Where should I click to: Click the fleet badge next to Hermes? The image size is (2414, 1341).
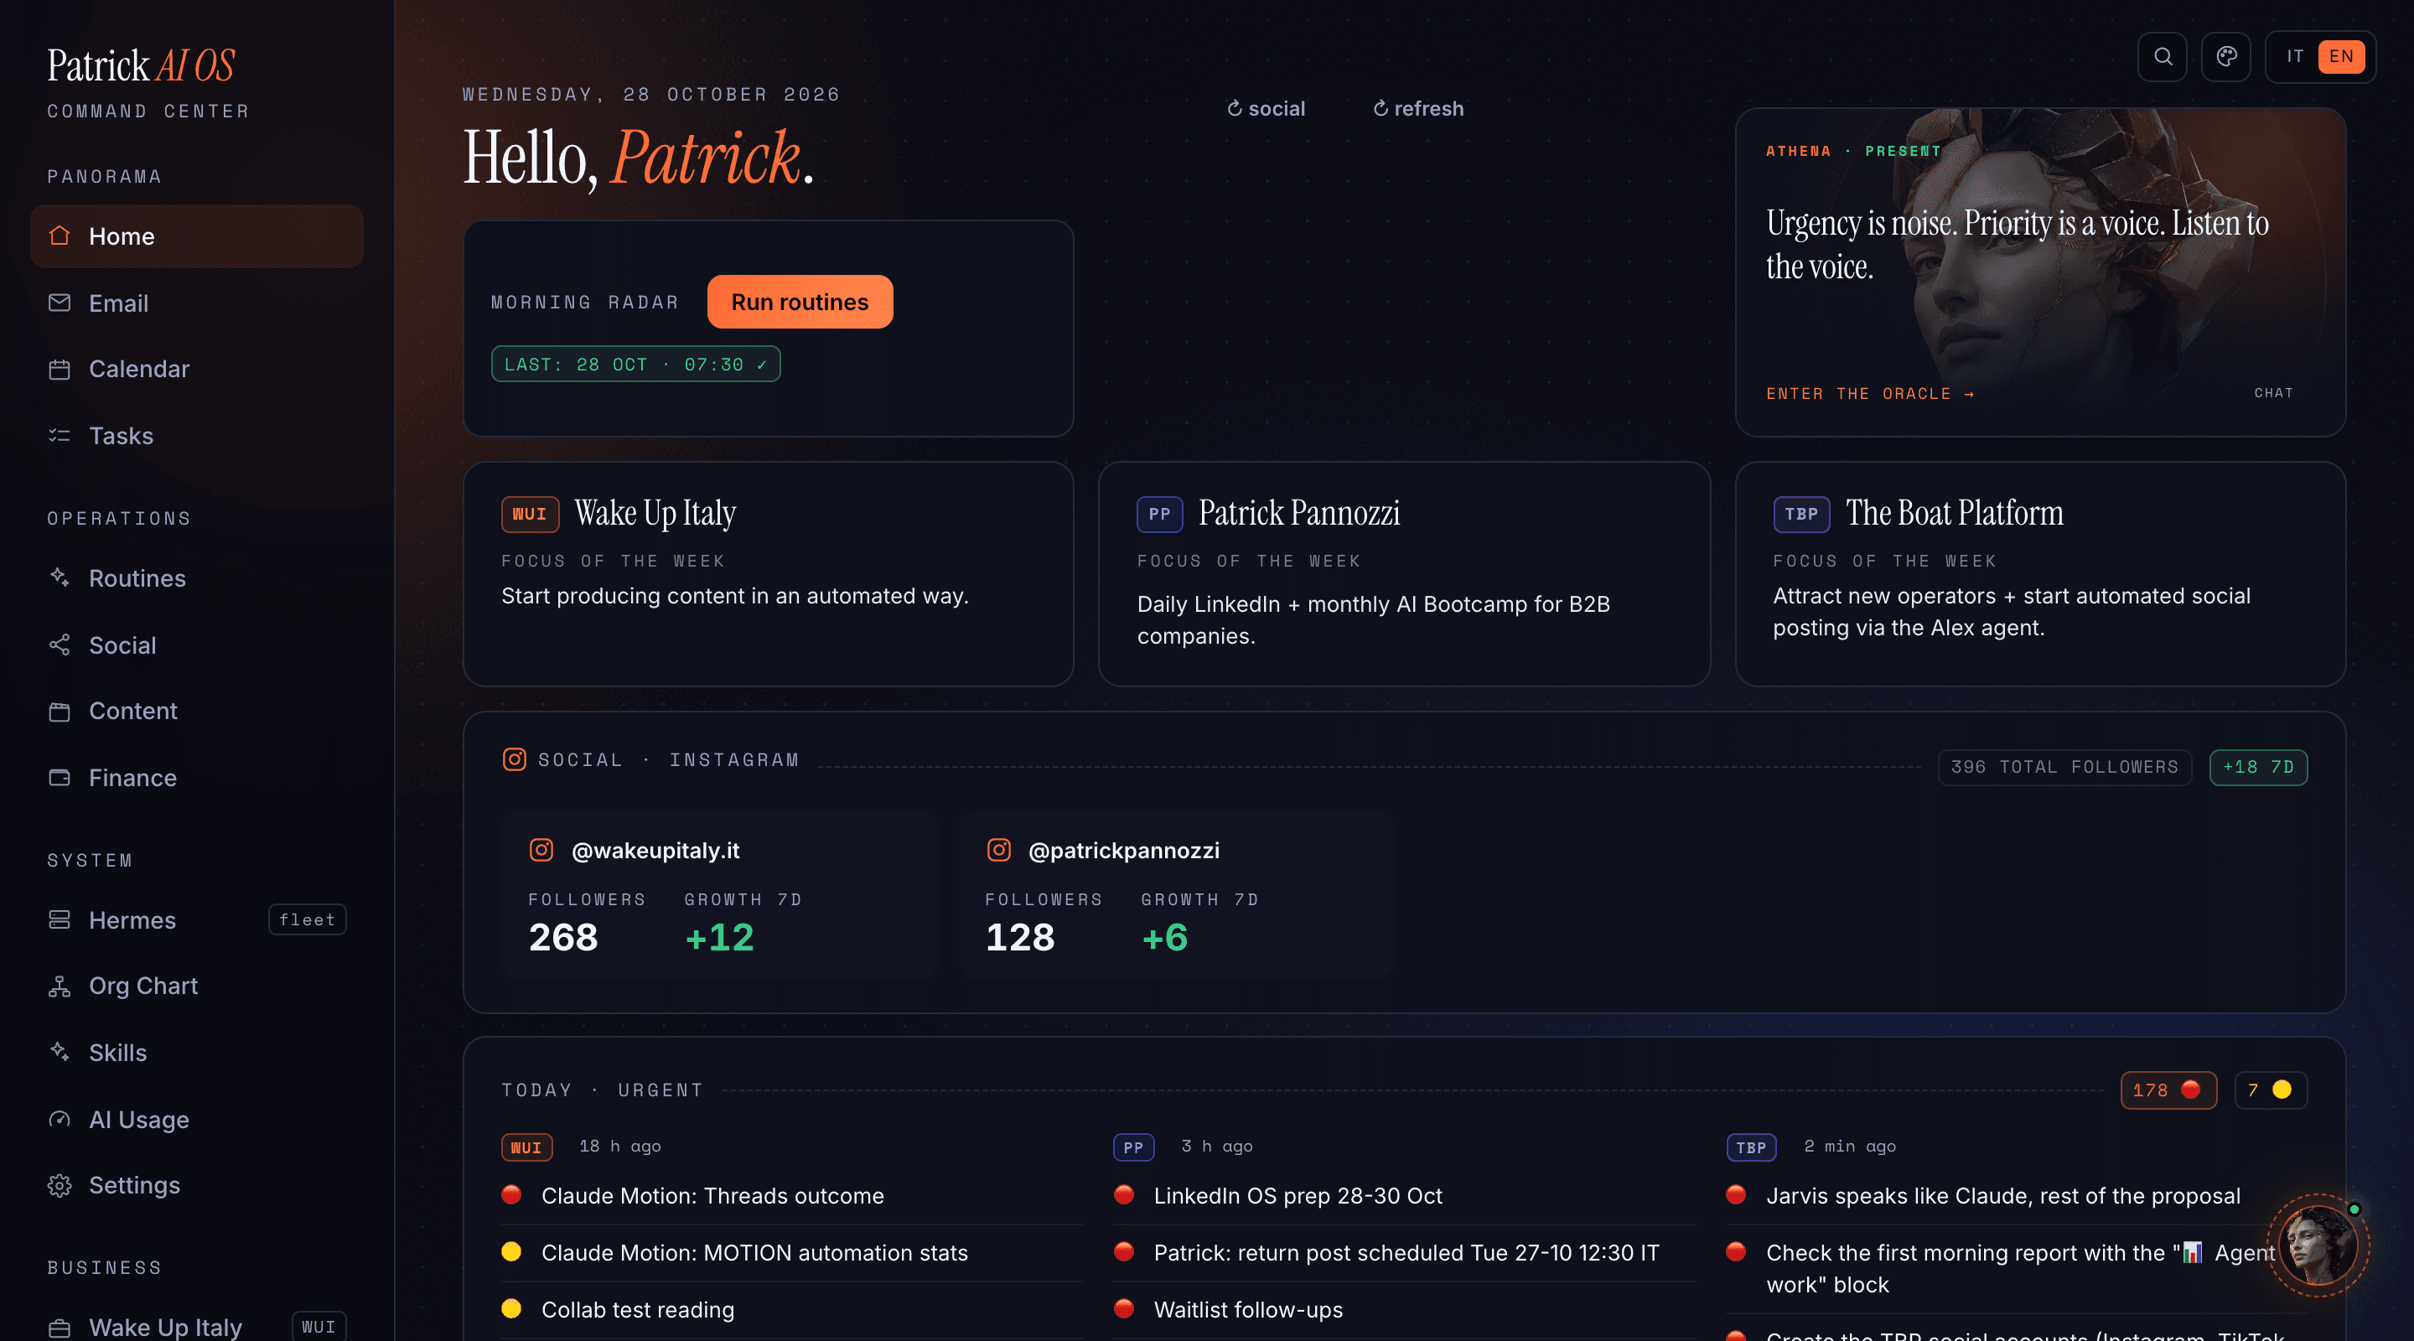click(x=308, y=919)
